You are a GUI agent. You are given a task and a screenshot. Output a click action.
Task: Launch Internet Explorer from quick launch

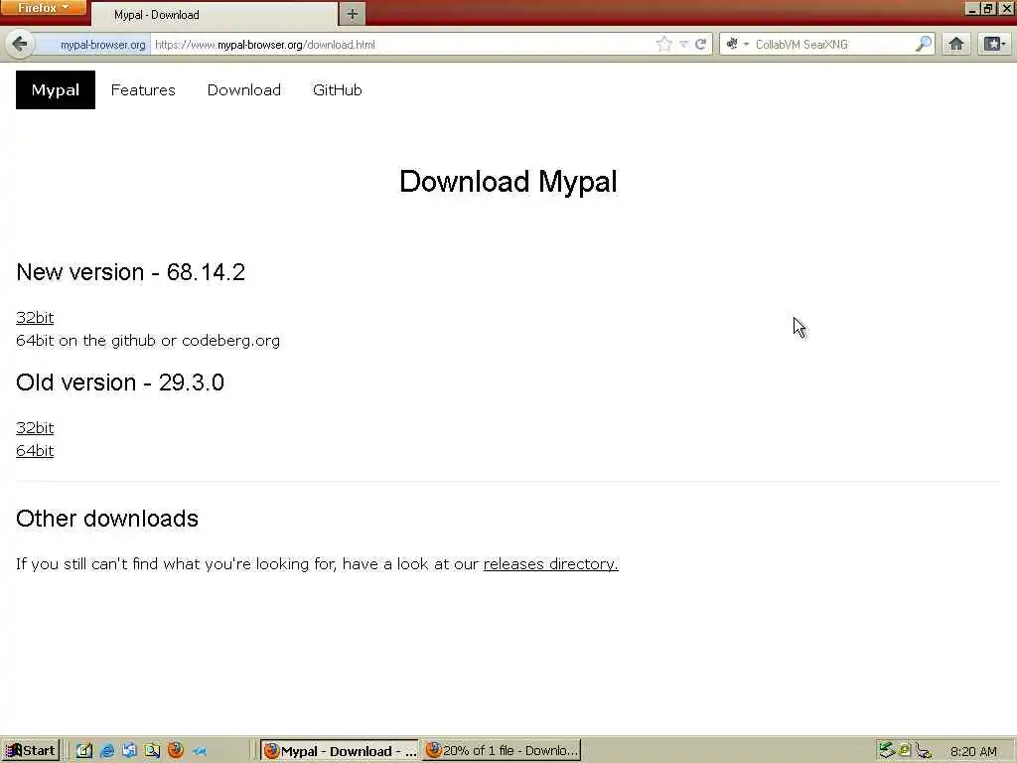click(107, 751)
